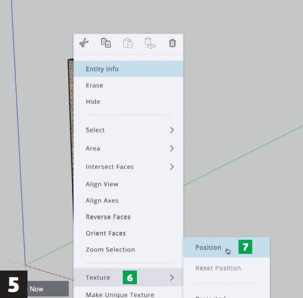Expand the Select submenu arrow
Viewport: 303px width, 298px height.
tap(172, 130)
